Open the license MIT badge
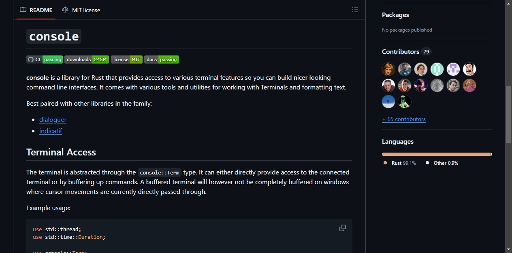Image resolution: width=512 pixels, height=253 pixels. point(127,60)
